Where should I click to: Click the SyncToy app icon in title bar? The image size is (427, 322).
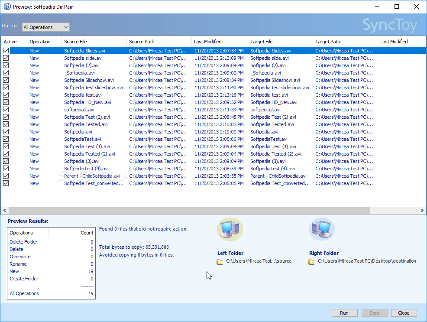(x=7, y=7)
